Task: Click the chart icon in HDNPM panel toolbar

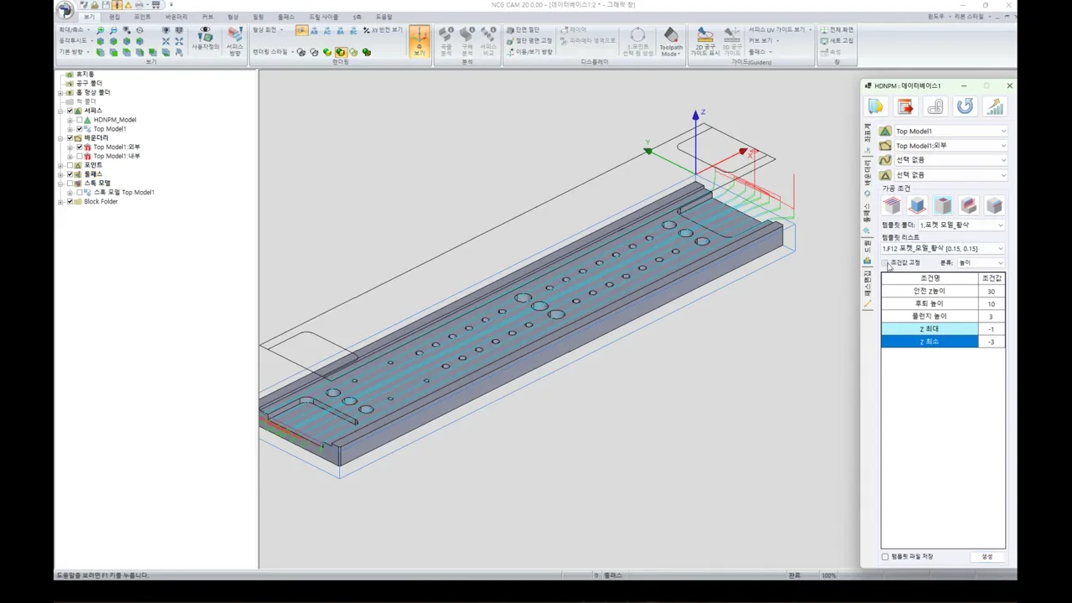Action: pyautogui.click(x=994, y=106)
